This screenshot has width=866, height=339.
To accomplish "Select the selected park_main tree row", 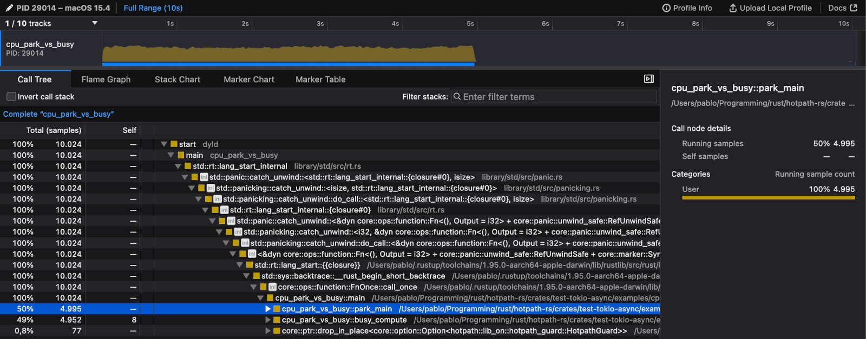I will tap(330, 309).
